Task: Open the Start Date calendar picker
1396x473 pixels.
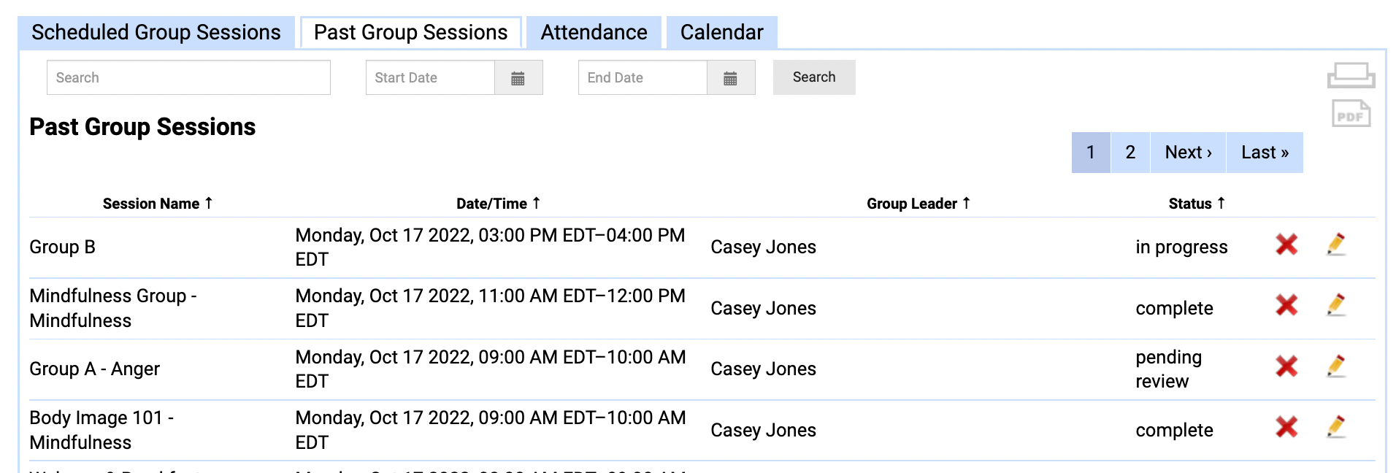Action: (x=518, y=78)
